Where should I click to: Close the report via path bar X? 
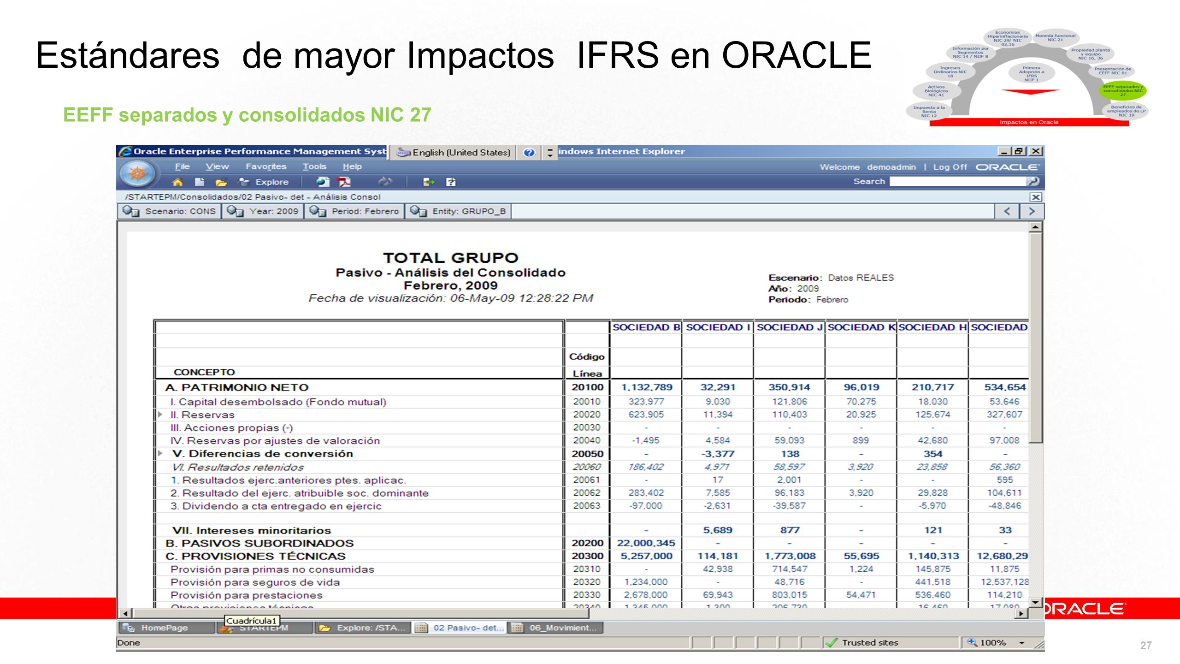click(1036, 197)
